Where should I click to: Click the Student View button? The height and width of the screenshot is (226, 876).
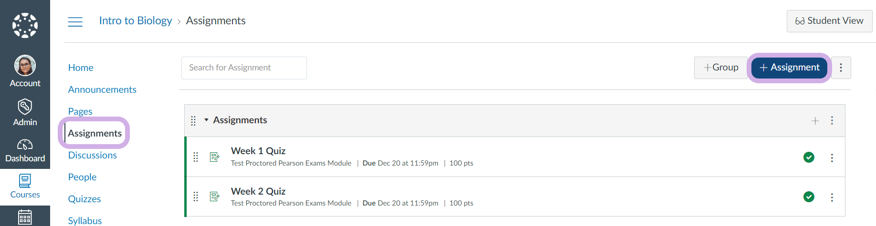829,21
